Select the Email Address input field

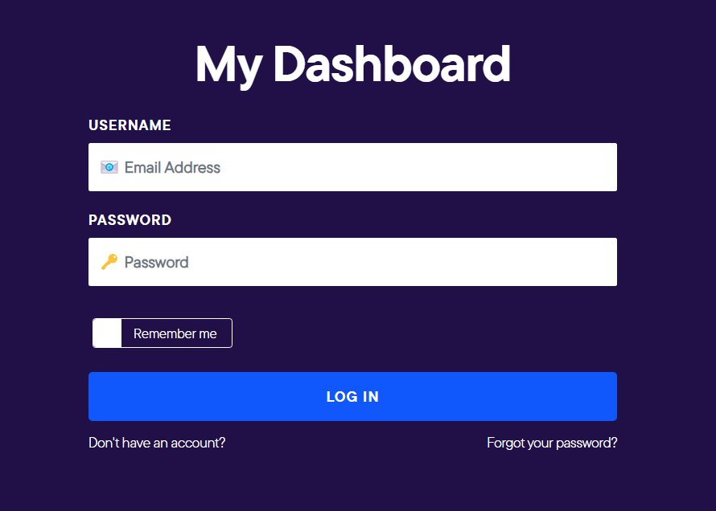(x=352, y=167)
